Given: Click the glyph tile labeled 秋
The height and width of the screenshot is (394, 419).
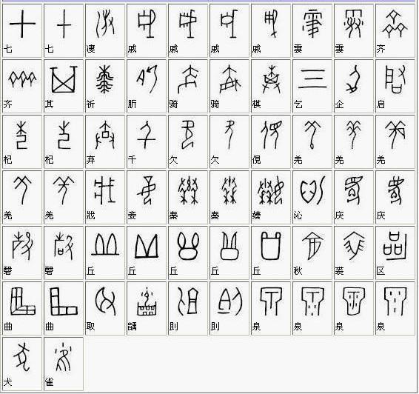Looking at the screenshot, I should 312,253.
